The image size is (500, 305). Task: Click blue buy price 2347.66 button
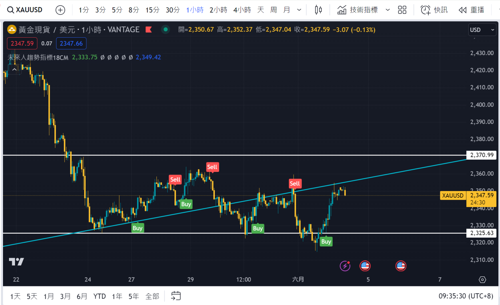[71, 43]
